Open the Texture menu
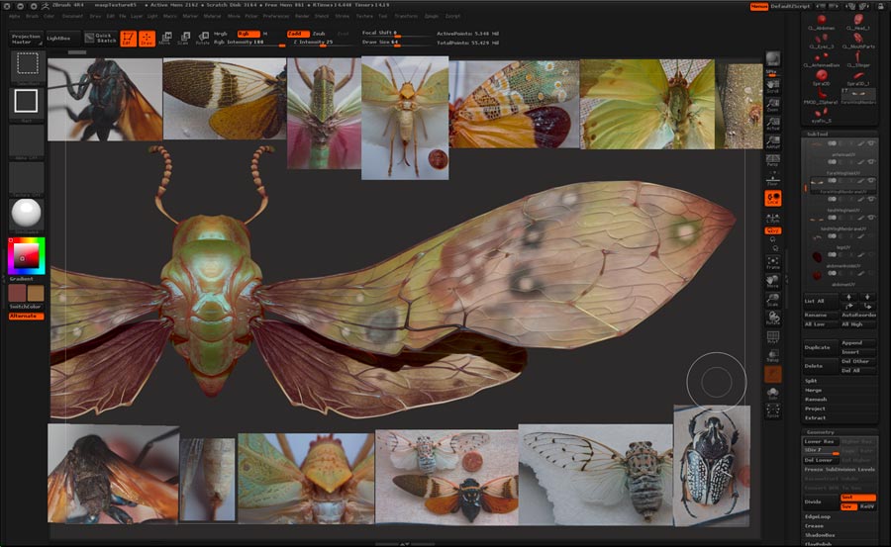The height and width of the screenshot is (547, 891). tap(364, 17)
